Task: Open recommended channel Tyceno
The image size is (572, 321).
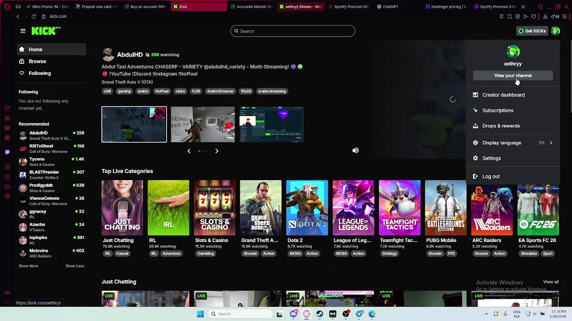Action: pyautogui.click(x=51, y=162)
